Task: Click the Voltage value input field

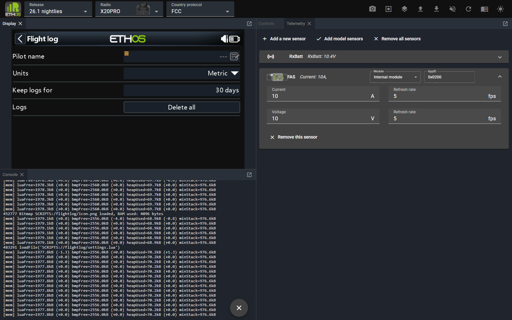Action: point(323,116)
